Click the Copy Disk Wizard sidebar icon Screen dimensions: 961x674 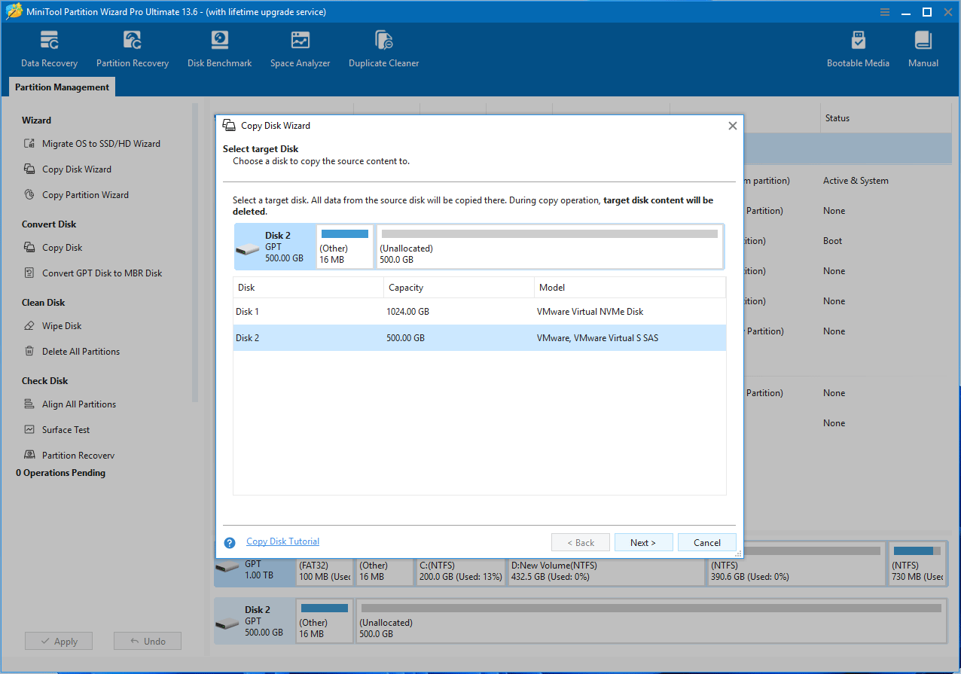tap(29, 169)
